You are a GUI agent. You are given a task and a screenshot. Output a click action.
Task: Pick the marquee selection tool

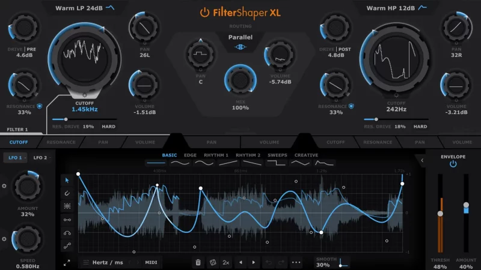coord(67,206)
